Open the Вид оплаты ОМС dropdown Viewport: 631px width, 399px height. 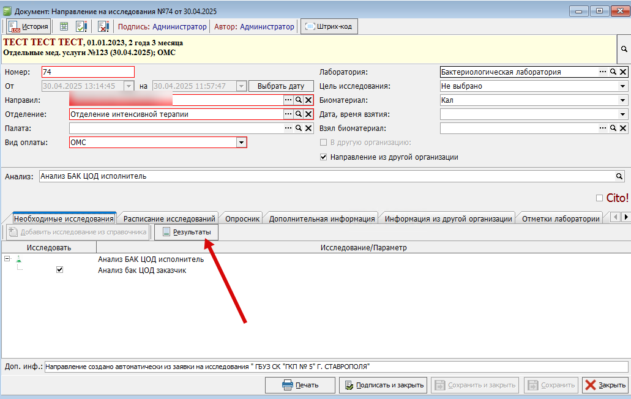coord(241,143)
